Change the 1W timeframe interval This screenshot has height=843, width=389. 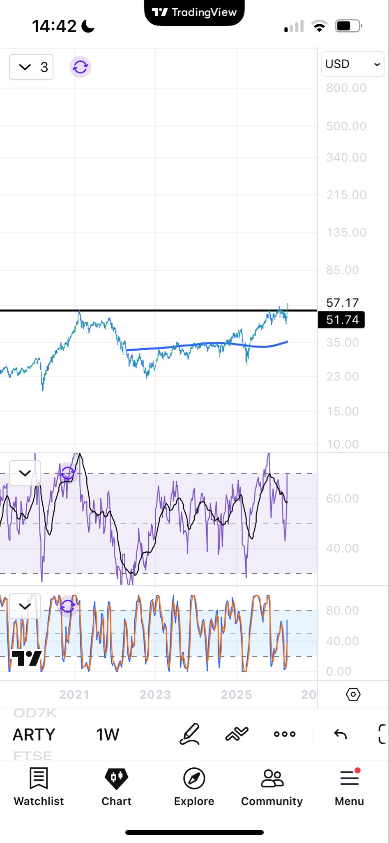tap(108, 734)
